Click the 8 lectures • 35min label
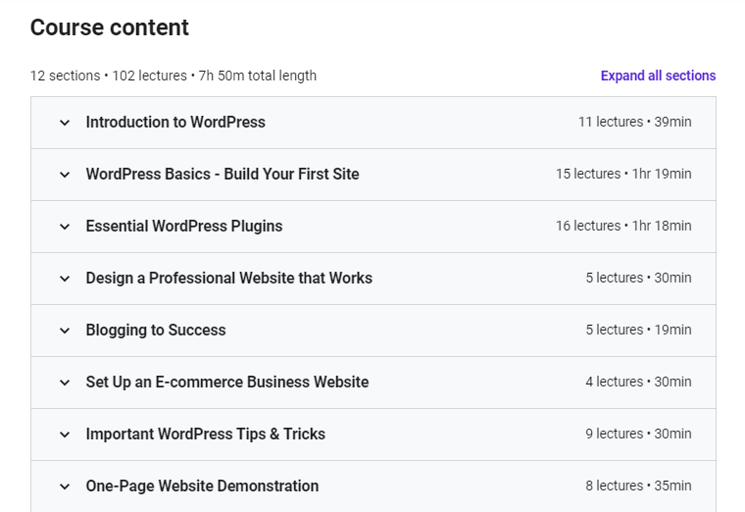The image size is (745, 512). [x=638, y=486]
